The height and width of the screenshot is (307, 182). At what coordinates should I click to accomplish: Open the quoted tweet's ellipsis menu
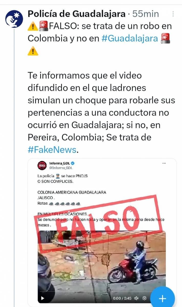[x=164, y=163]
